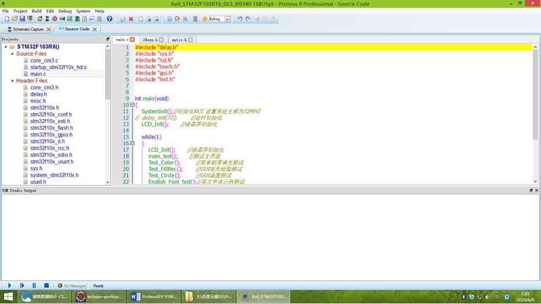Click the chip project settings icon
541x304 pixels.
(195, 19)
